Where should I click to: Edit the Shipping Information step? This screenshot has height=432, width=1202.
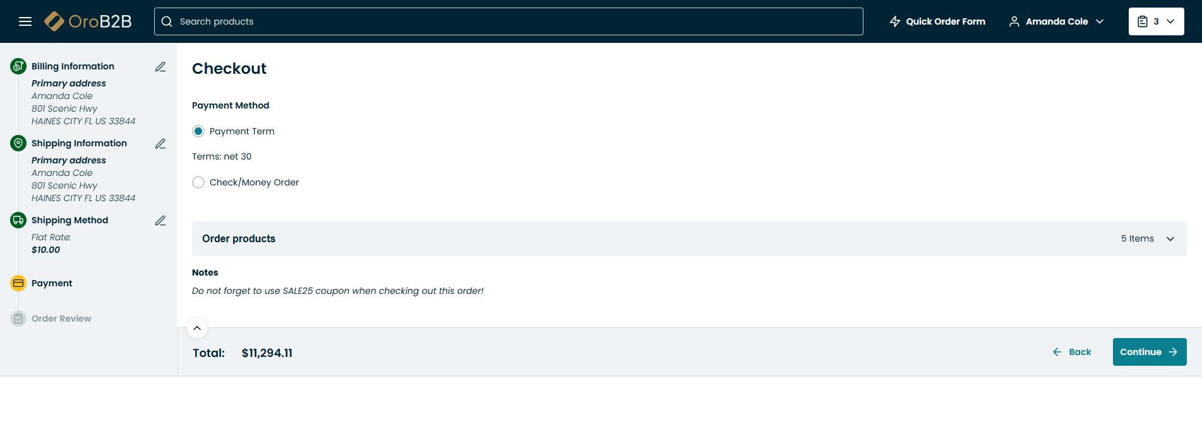[x=160, y=144]
